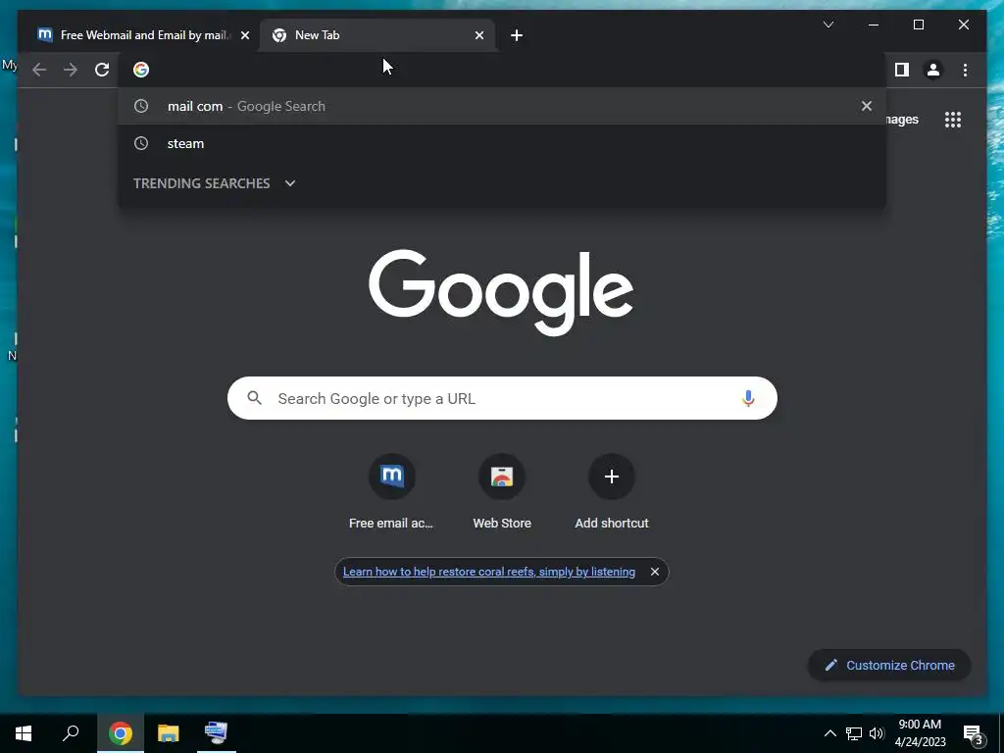Open a new tab with plus button
This screenshot has width=1004, height=753.
click(x=517, y=35)
